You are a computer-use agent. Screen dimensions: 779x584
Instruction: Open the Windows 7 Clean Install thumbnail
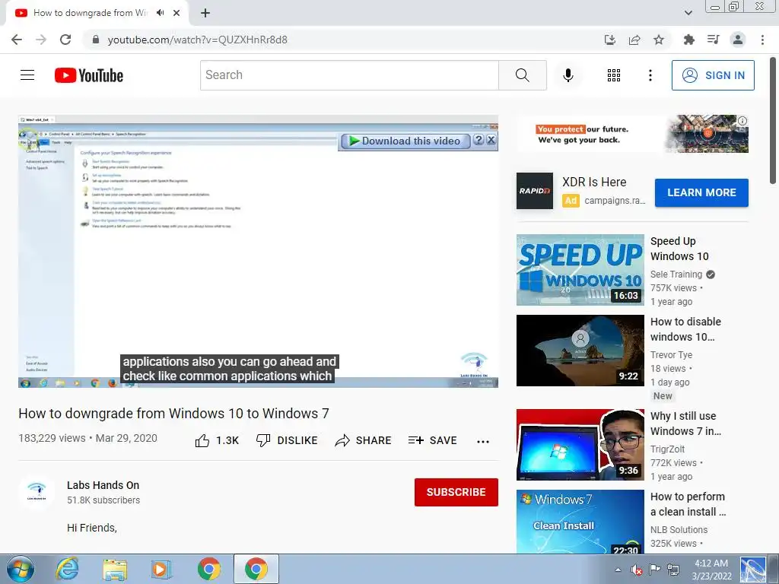pos(580,522)
